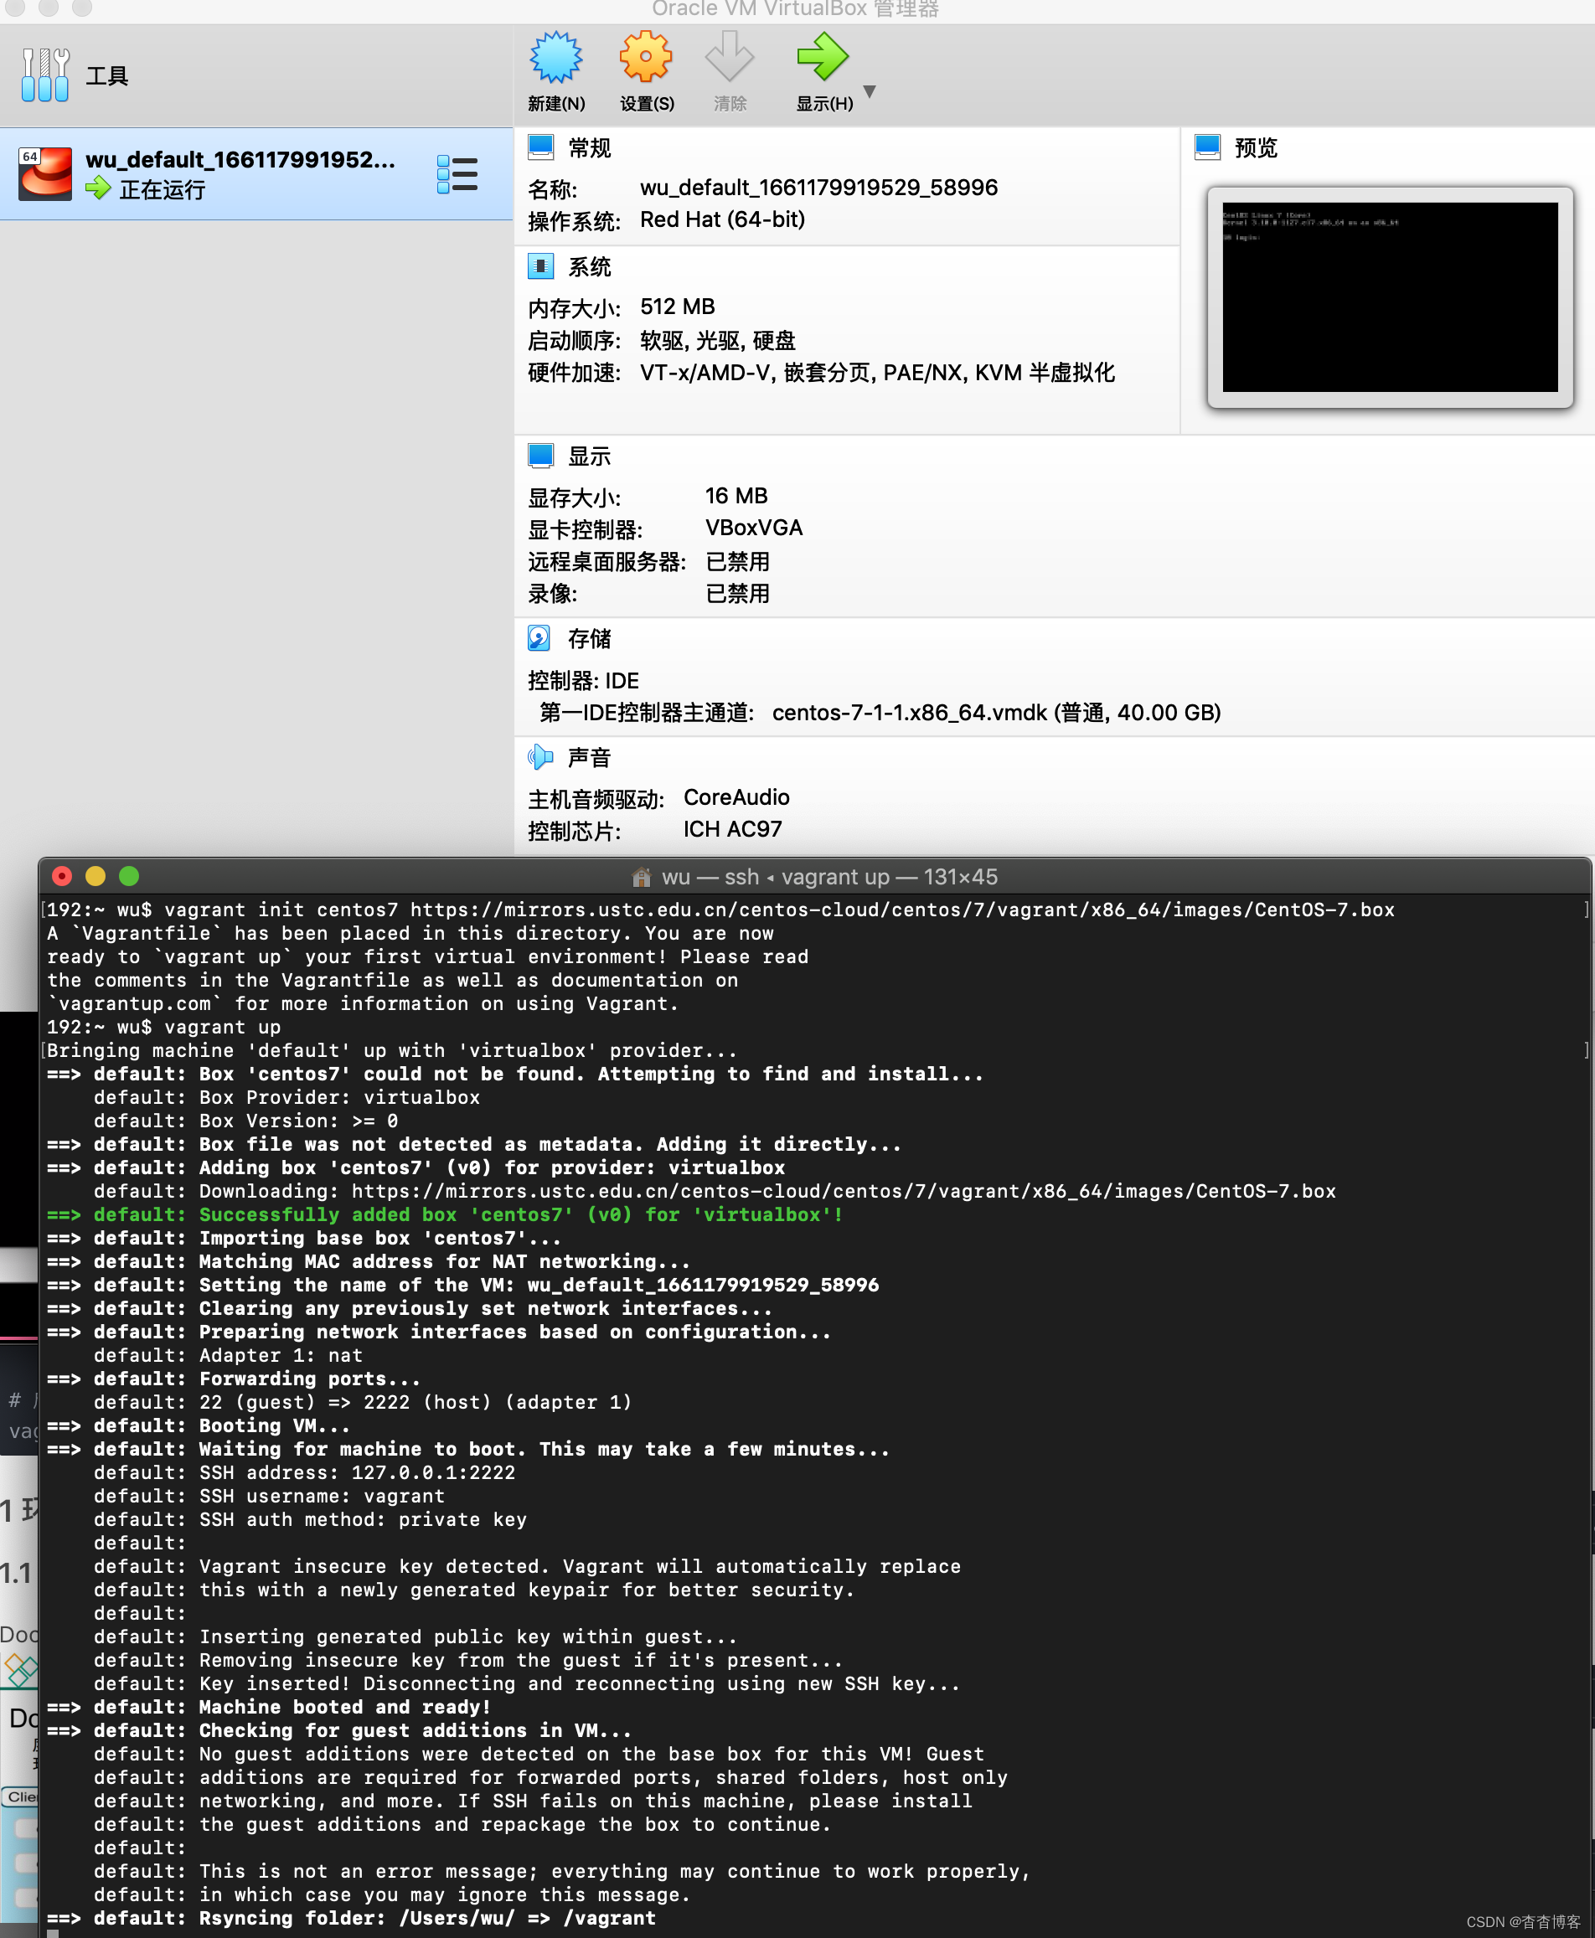The image size is (1595, 1938).
Task: Click the 远程桌面服务器 '已禁用' value
Action: [x=737, y=561]
